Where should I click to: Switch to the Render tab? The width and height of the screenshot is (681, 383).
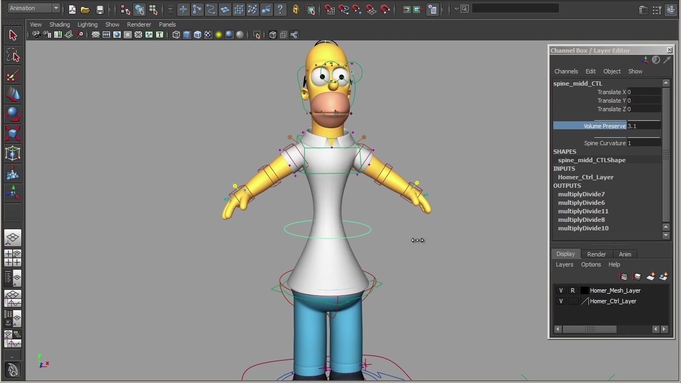(596, 254)
